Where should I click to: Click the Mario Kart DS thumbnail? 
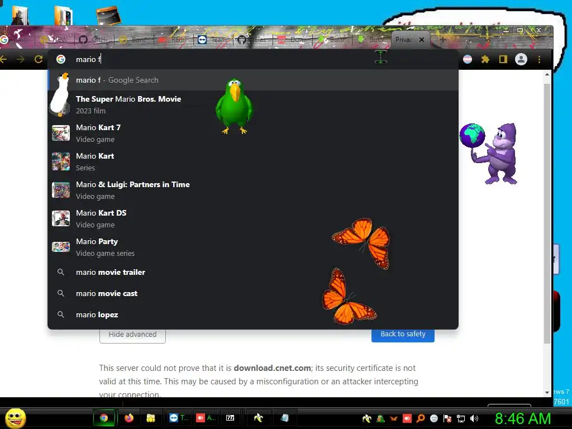pyautogui.click(x=61, y=218)
